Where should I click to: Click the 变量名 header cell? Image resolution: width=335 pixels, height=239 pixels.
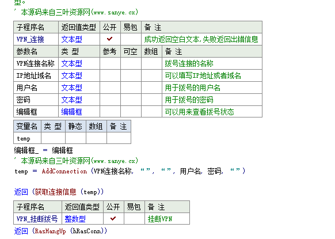27,126
